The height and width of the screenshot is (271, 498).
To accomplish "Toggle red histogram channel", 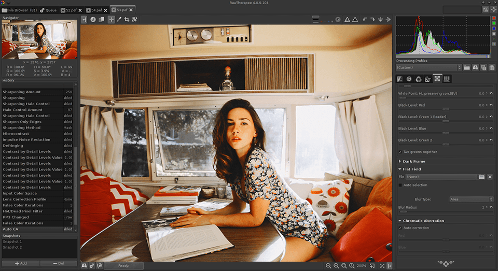I will click(x=493, y=19).
